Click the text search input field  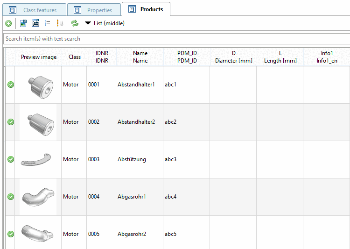176,39
